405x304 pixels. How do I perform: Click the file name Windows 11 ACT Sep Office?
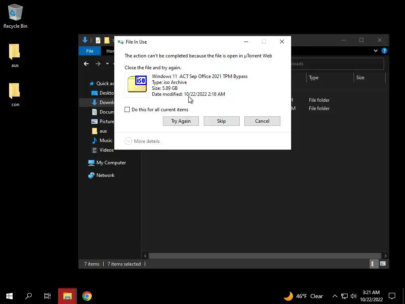coord(200,76)
